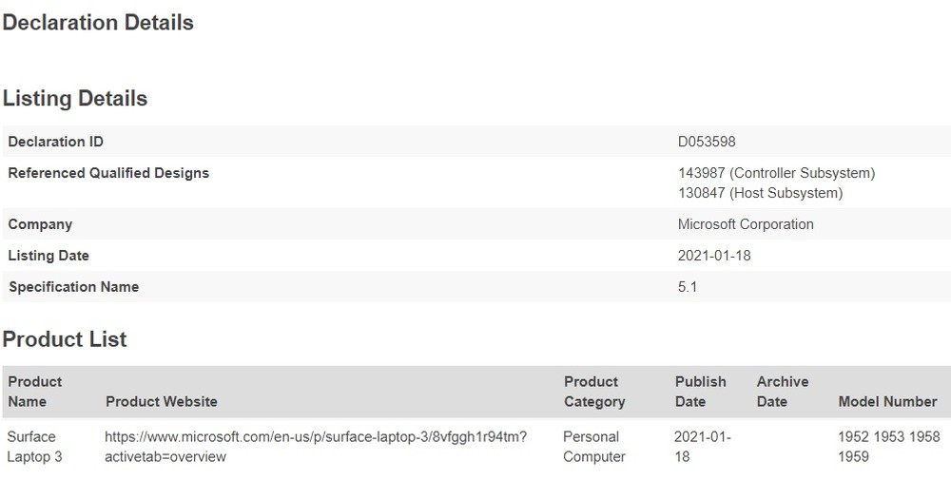The height and width of the screenshot is (499, 951).
Task: Click the Microsoft Corporation company value
Action: 746,224
